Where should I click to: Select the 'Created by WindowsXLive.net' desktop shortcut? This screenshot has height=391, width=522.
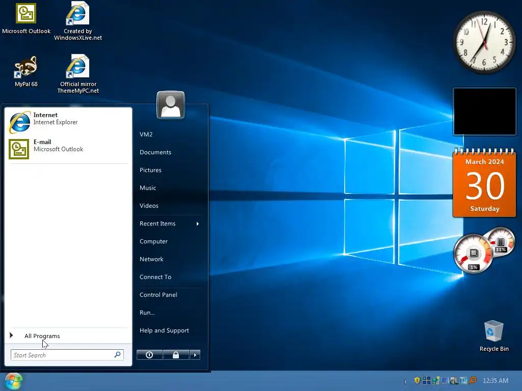point(78,20)
